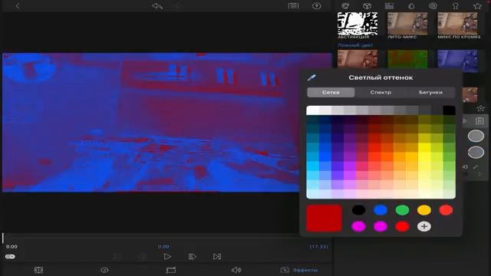This screenshot has height=276, width=491.
Task: Pick pure white in grid's top row
Action: [312, 110]
